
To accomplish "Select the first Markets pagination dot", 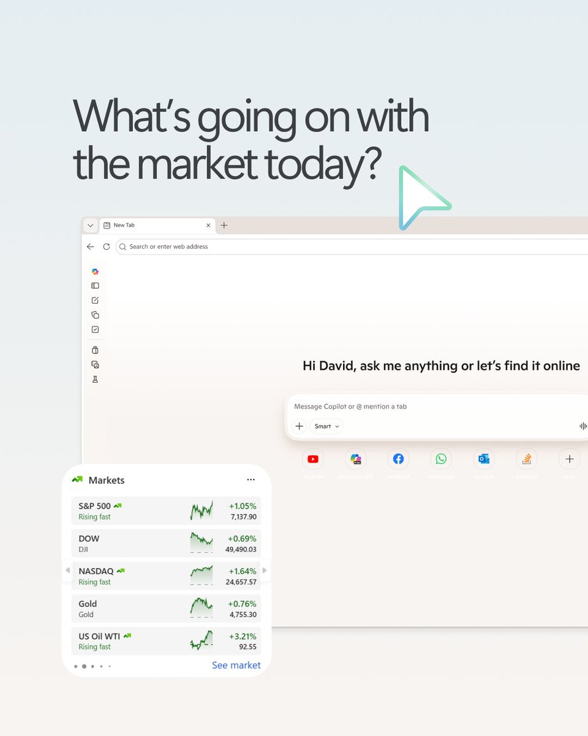I will [76, 666].
